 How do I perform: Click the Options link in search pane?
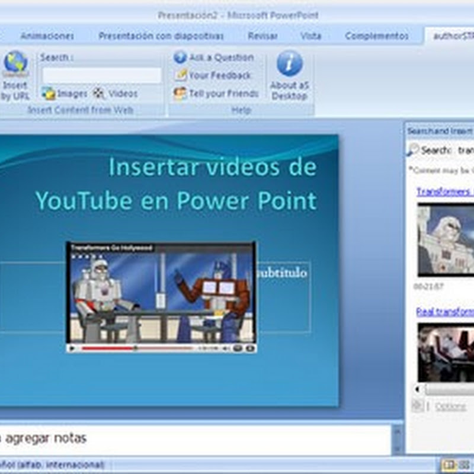[x=450, y=406]
